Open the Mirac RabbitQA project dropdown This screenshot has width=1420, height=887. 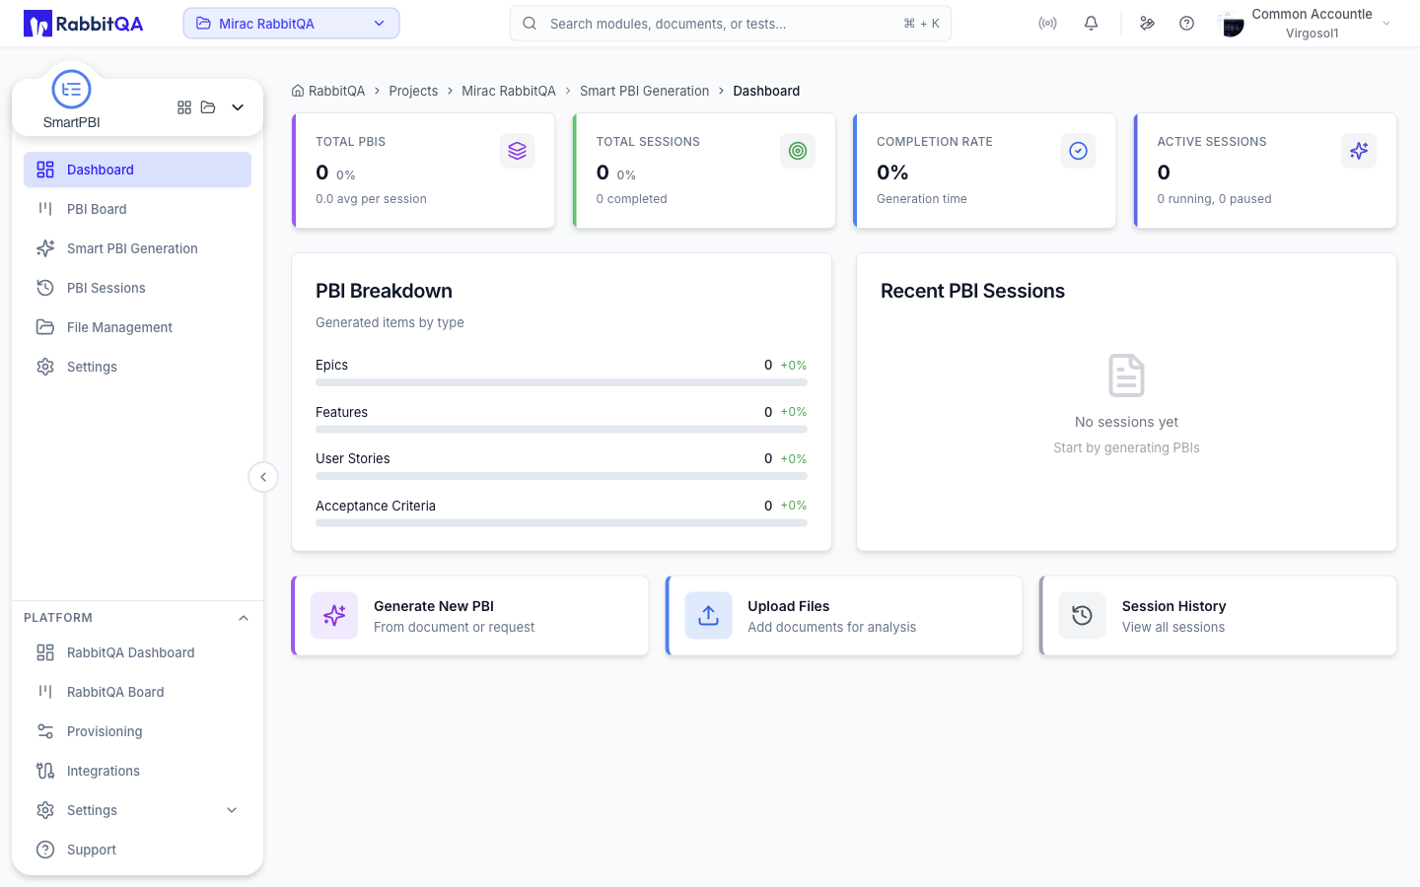click(x=291, y=24)
